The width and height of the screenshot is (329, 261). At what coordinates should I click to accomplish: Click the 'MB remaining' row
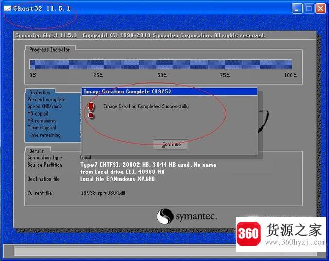(x=42, y=121)
